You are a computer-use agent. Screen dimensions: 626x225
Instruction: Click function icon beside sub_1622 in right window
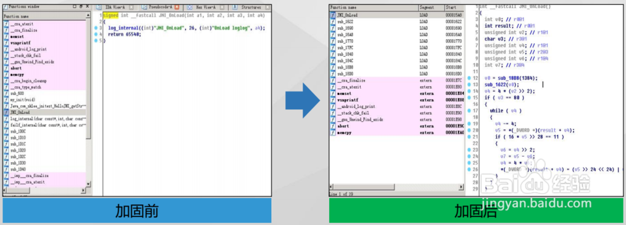point(333,21)
